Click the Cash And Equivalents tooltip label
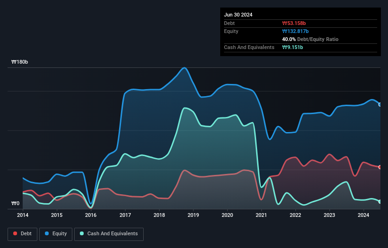The height and width of the screenshot is (248, 388). [x=249, y=47]
